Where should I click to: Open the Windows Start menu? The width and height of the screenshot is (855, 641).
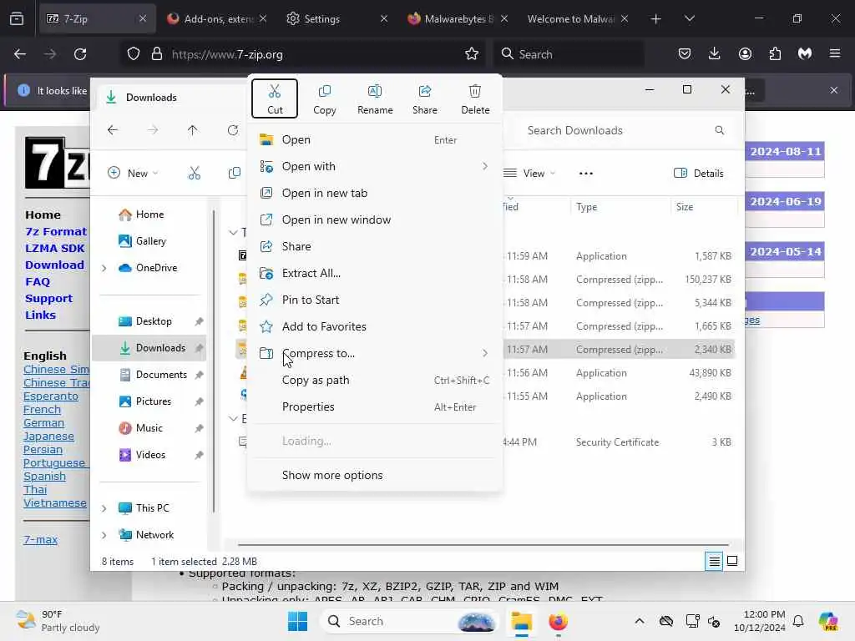tap(298, 621)
